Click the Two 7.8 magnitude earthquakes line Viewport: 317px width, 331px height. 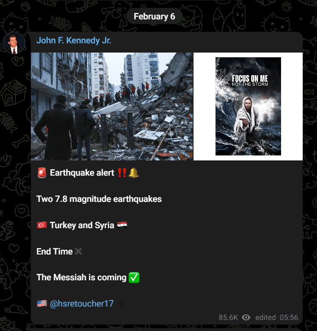point(99,199)
